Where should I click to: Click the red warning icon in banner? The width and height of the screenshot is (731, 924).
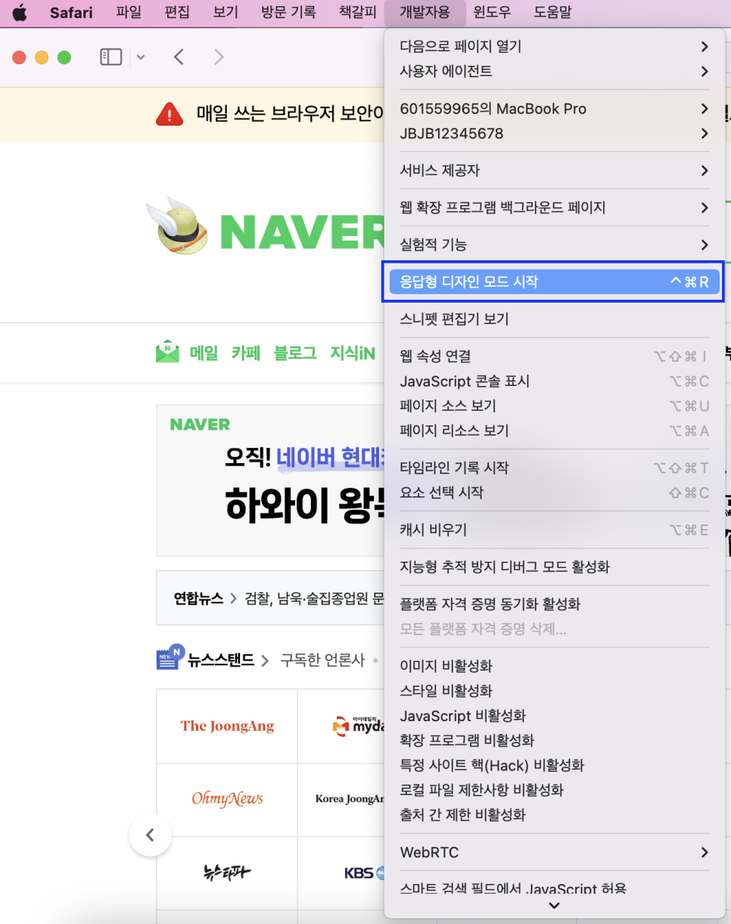pyautogui.click(x=170, y=114)
